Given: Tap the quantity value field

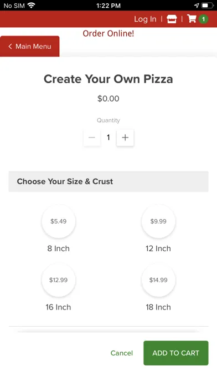Looking at the screenshot, I should point(108,138).
